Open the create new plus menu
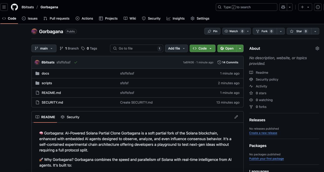 305,7
